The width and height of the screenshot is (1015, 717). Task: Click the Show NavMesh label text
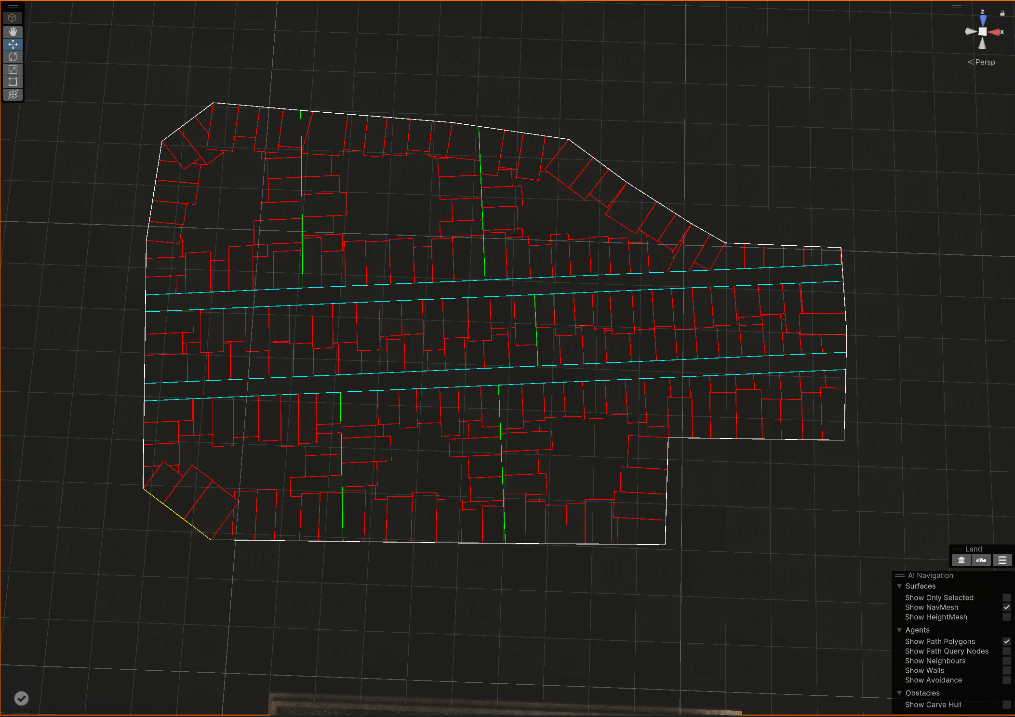(931, 607)
